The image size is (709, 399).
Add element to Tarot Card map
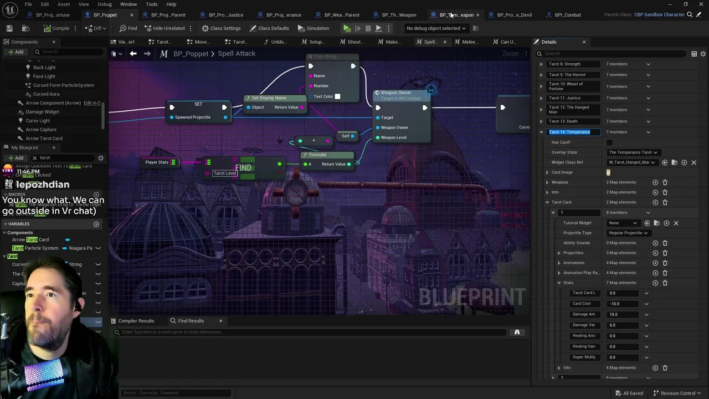(655, 202)
